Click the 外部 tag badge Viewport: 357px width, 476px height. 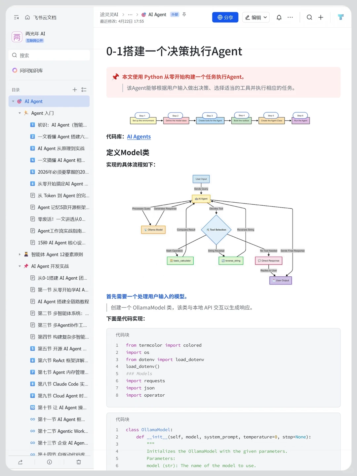click(x=175, y=15)
